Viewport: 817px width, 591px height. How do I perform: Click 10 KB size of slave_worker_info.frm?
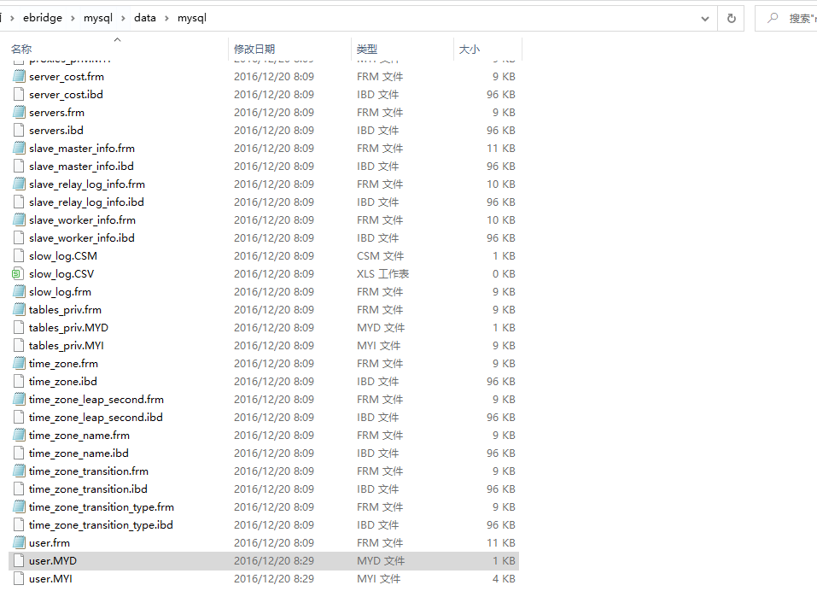click(x=501, y=220)
